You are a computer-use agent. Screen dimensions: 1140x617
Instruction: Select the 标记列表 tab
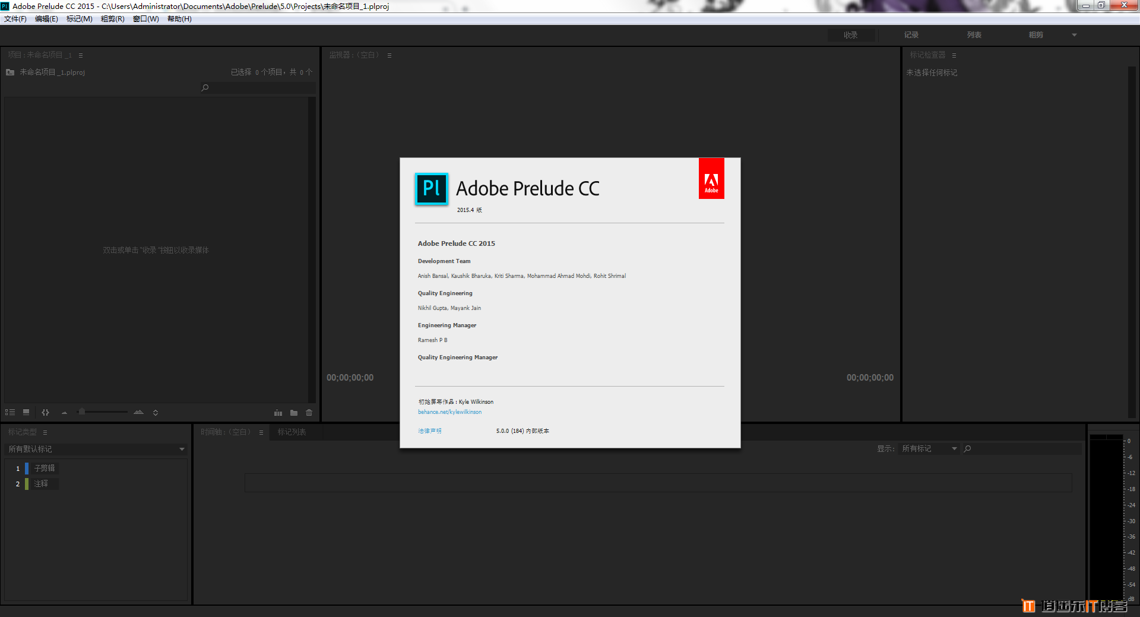(x=292, y=432)
